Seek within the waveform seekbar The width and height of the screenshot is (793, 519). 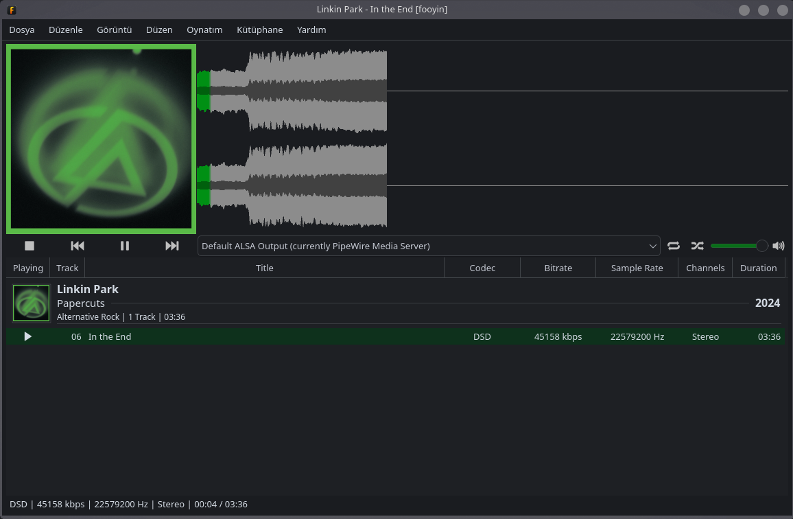493,138
